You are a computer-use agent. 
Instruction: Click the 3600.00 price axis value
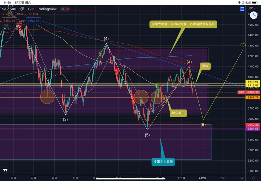[x=253, y=119]
